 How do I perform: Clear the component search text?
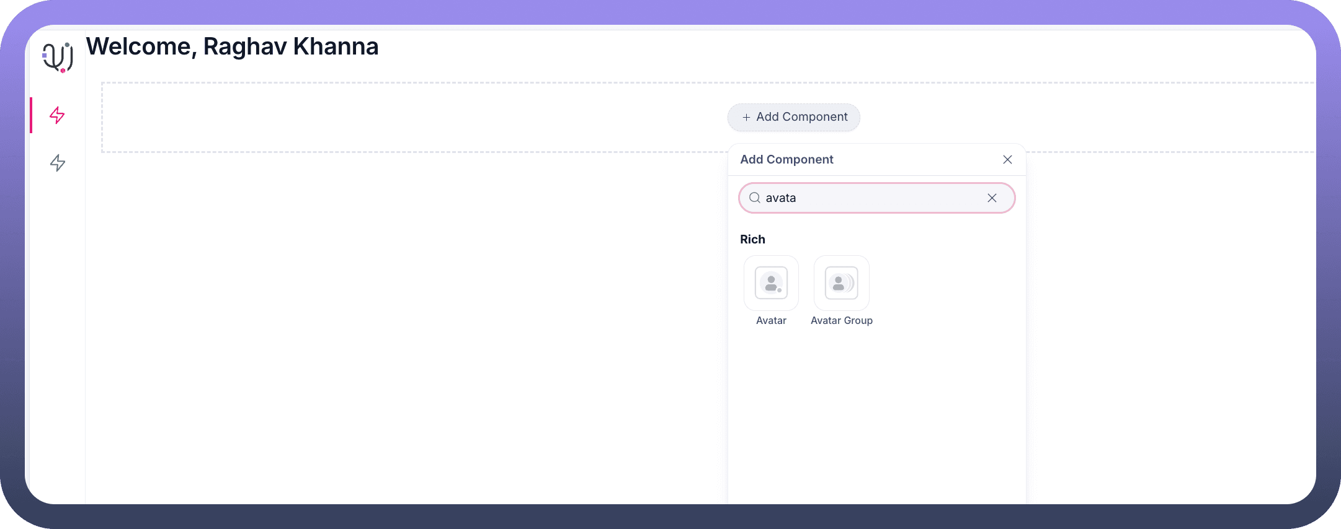pos(992,198)
